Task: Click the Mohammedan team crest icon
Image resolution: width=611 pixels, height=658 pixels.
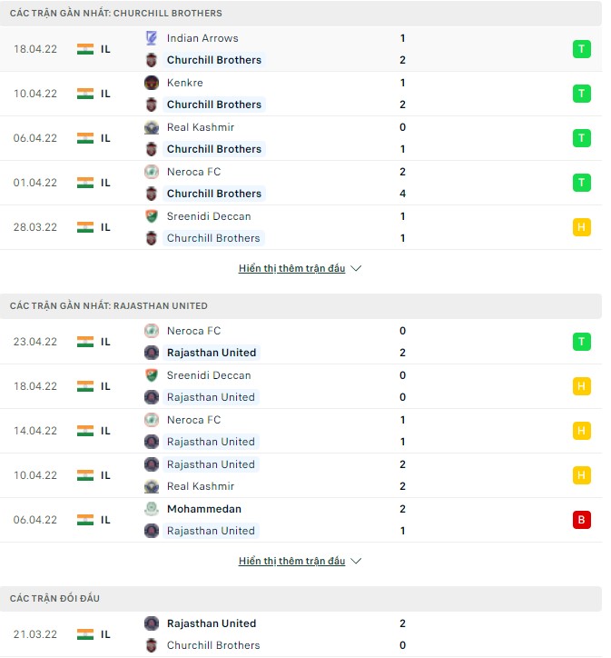Action: [152, 509]
